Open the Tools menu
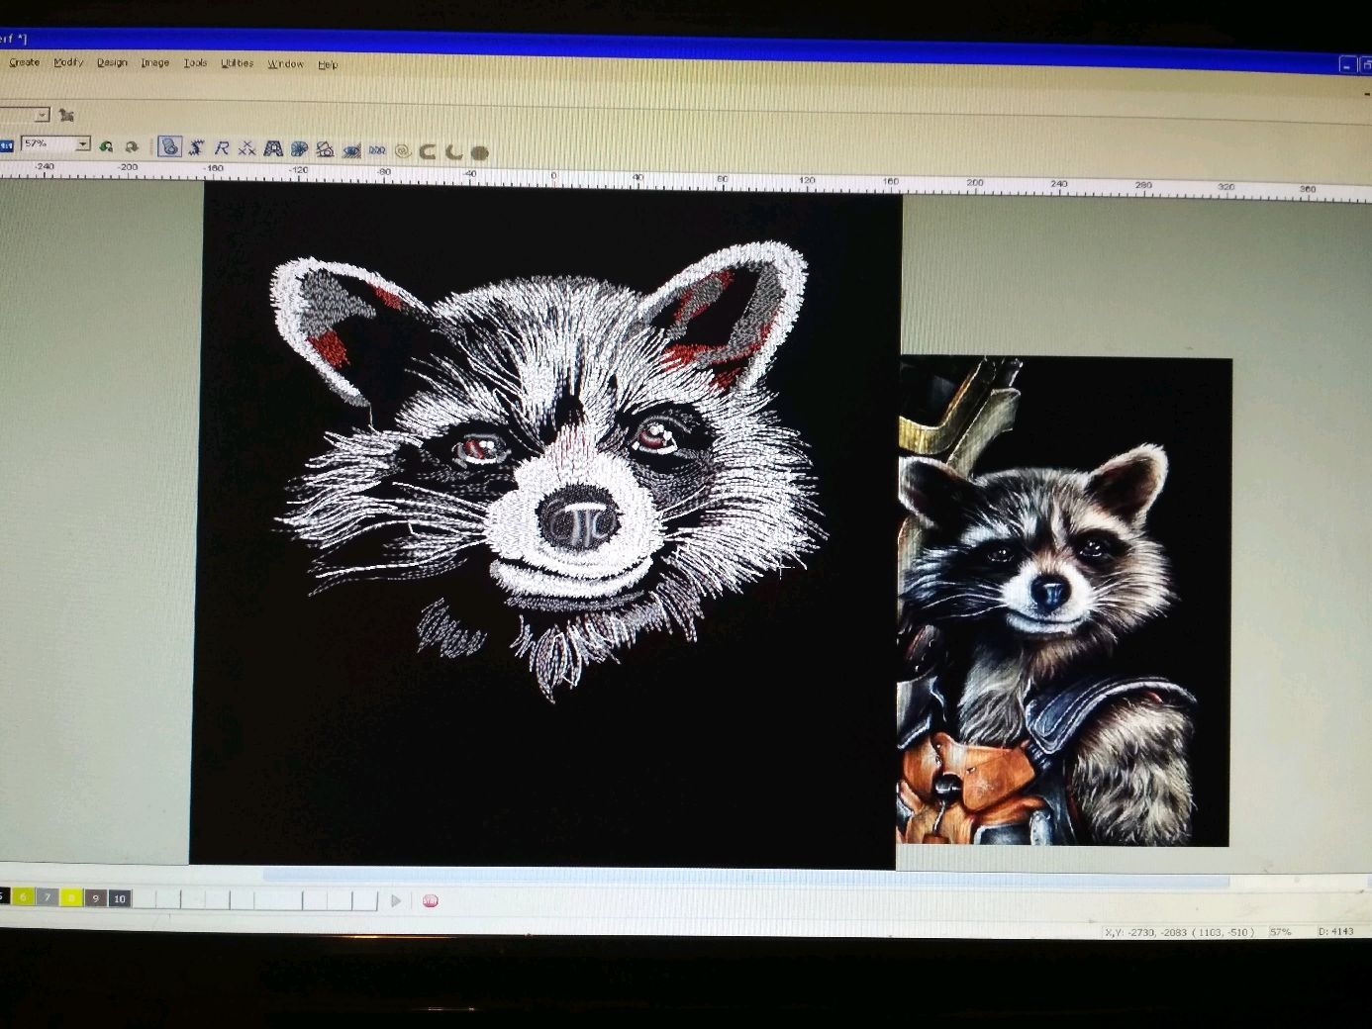The image size is (1372, 1029). [195, 63]
